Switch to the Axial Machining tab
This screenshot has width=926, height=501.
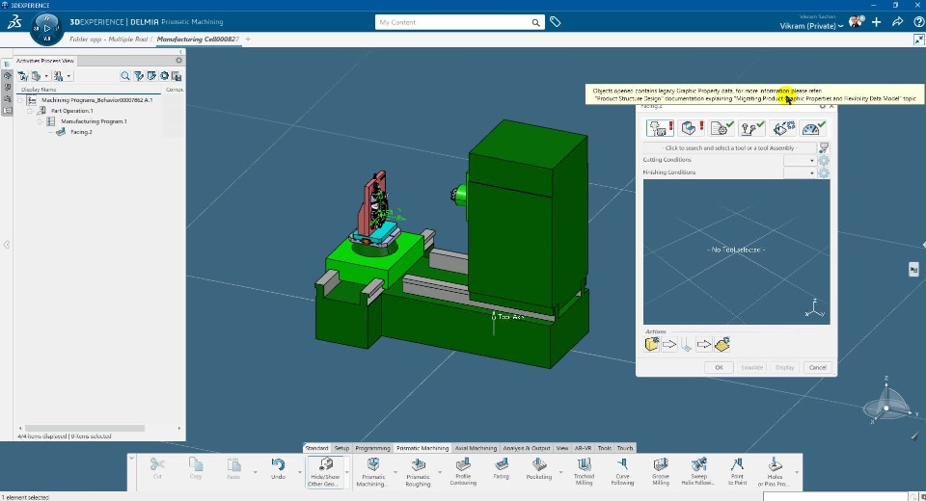(476, 448)
